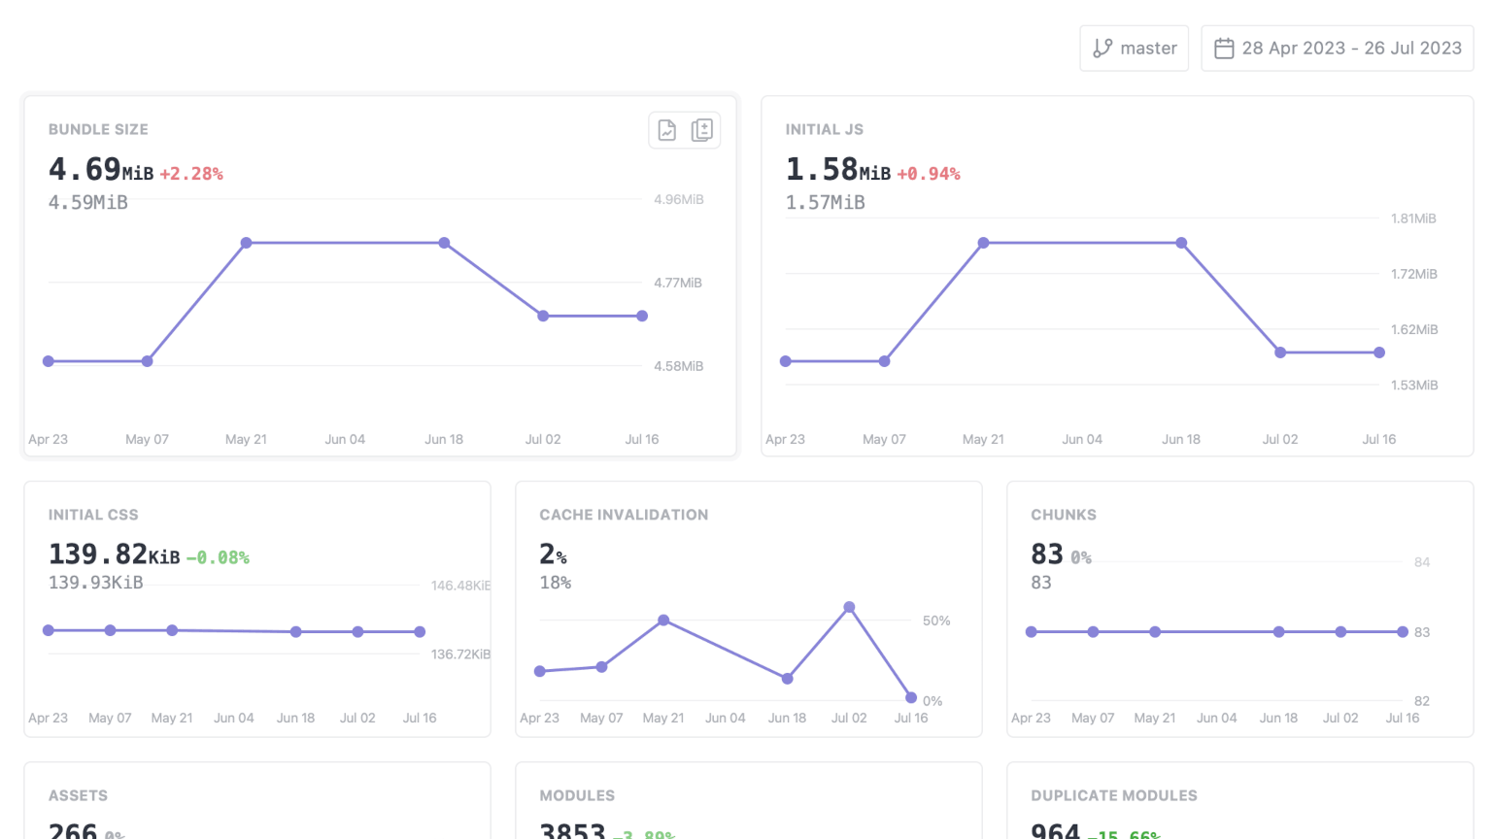Open the bundle report file icon in Bundle Size card

pyautogui.click(x=667, y=130)
